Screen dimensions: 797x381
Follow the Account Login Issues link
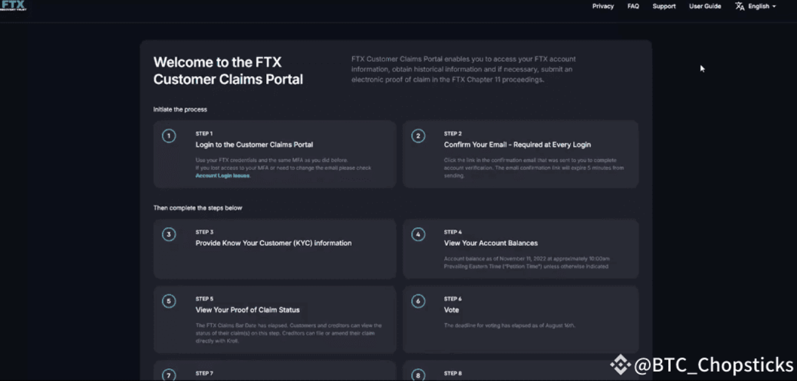click(223, 175)
